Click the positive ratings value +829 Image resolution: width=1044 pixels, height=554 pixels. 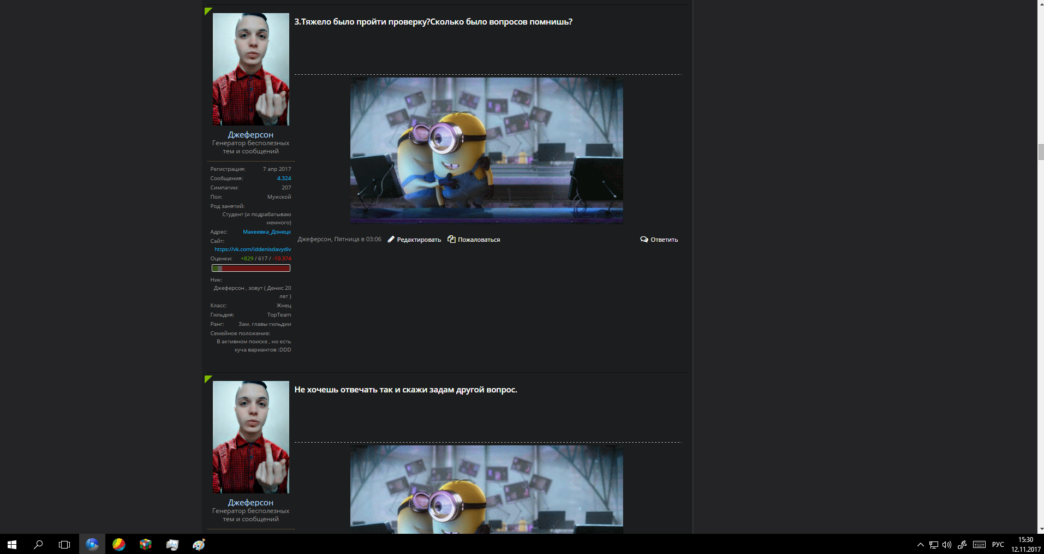247,259
